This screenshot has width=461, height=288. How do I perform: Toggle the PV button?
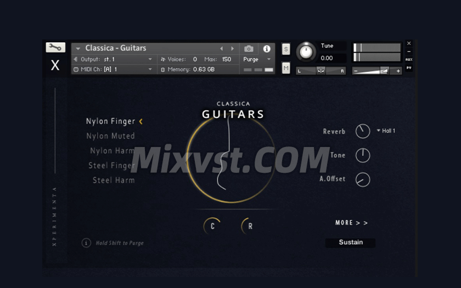click(409, 68)
